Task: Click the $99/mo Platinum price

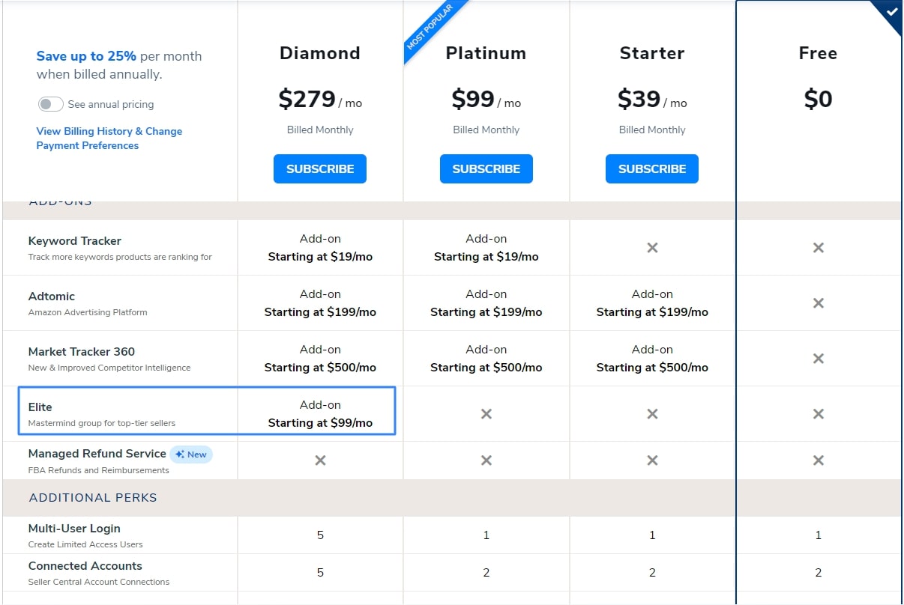Action: [x=486, y=99]
